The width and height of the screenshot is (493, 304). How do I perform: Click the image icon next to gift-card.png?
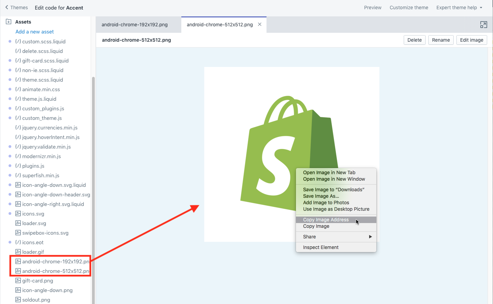18,280
